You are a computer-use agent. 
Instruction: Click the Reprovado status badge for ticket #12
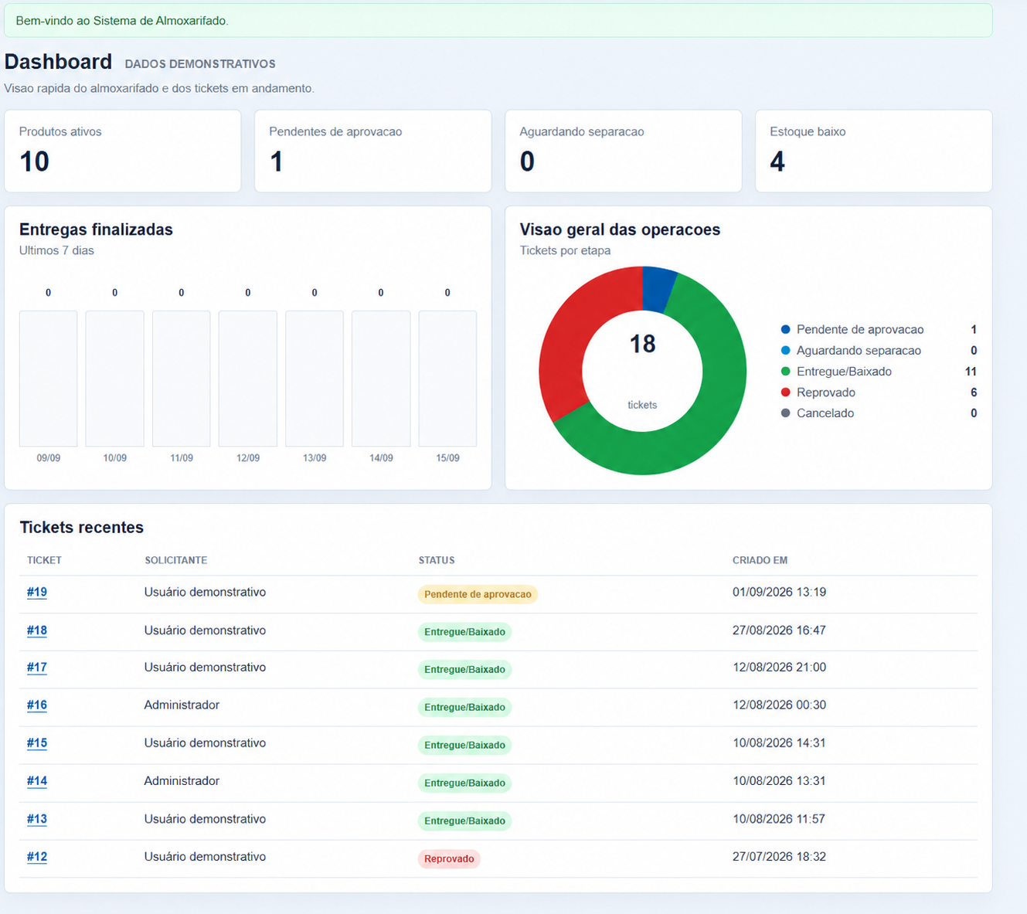click(449, 859)
